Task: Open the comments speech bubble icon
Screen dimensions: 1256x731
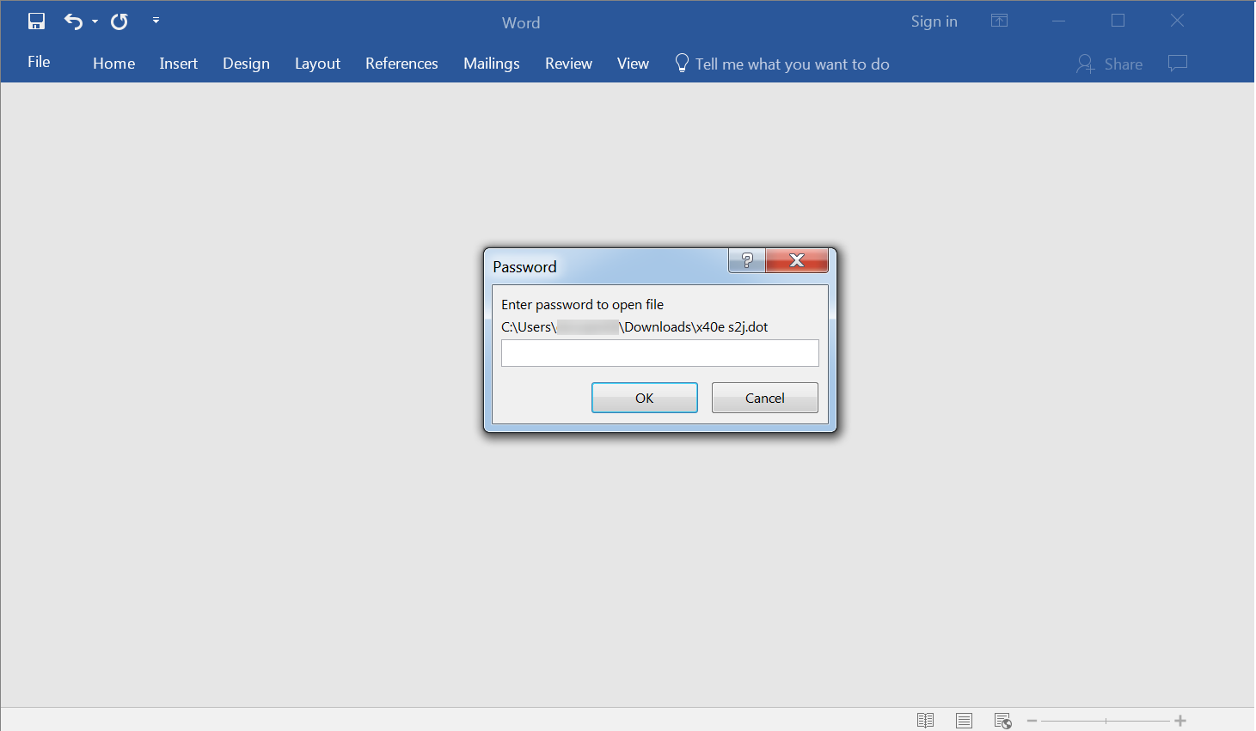Action: coord(1178,64)
